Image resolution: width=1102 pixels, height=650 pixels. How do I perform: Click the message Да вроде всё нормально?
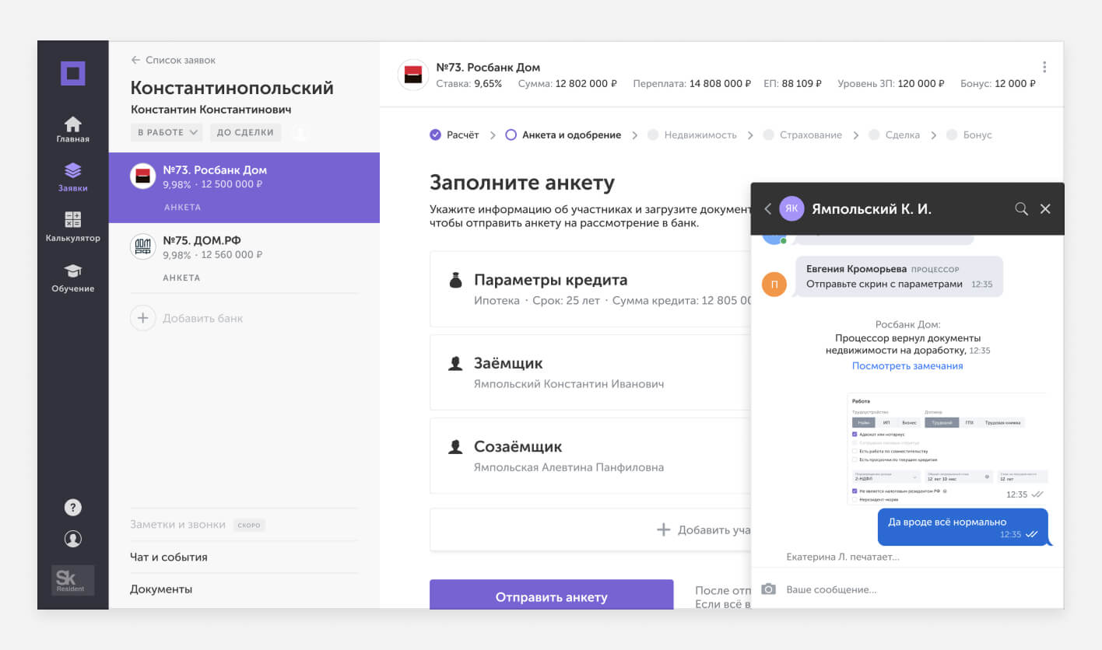963,527
